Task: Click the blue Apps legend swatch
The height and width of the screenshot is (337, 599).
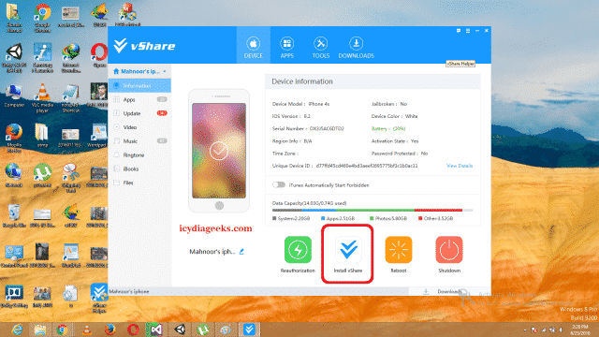Action: 323,218
